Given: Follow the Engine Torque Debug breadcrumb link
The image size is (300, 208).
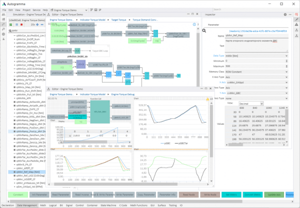Looking at the screenshot, I should coord(123,94).
